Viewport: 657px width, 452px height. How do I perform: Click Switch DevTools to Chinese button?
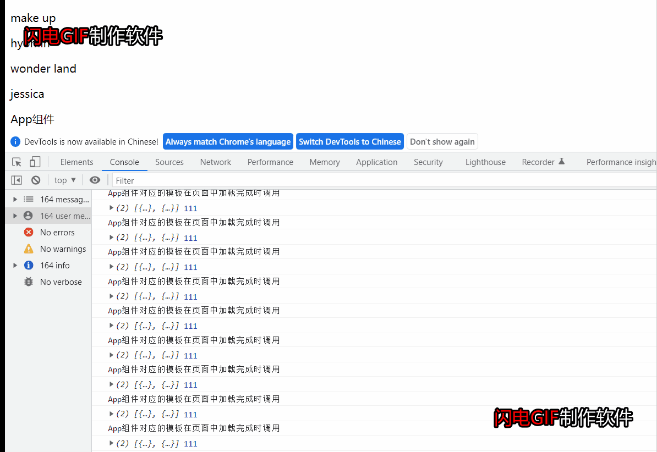350,141
